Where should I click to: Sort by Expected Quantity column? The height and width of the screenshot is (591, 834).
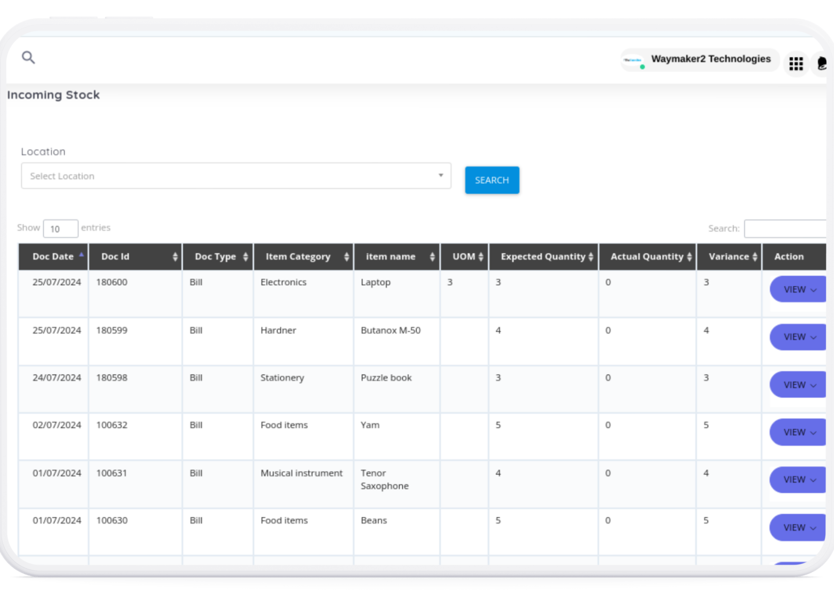click(543, 257)
